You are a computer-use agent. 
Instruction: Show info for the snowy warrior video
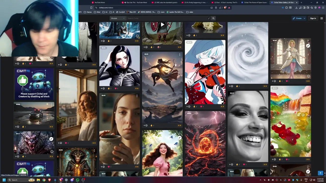point(137,36)
